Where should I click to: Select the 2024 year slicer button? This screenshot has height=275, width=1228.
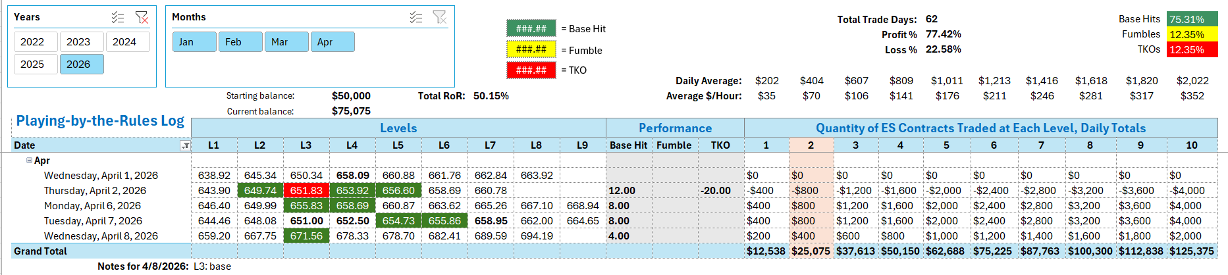[128, 41]
